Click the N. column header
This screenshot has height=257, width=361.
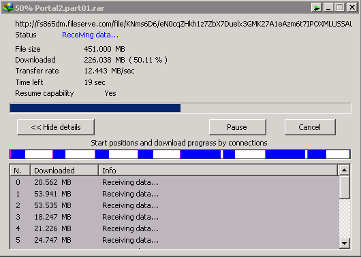click(x=20, y=171)
